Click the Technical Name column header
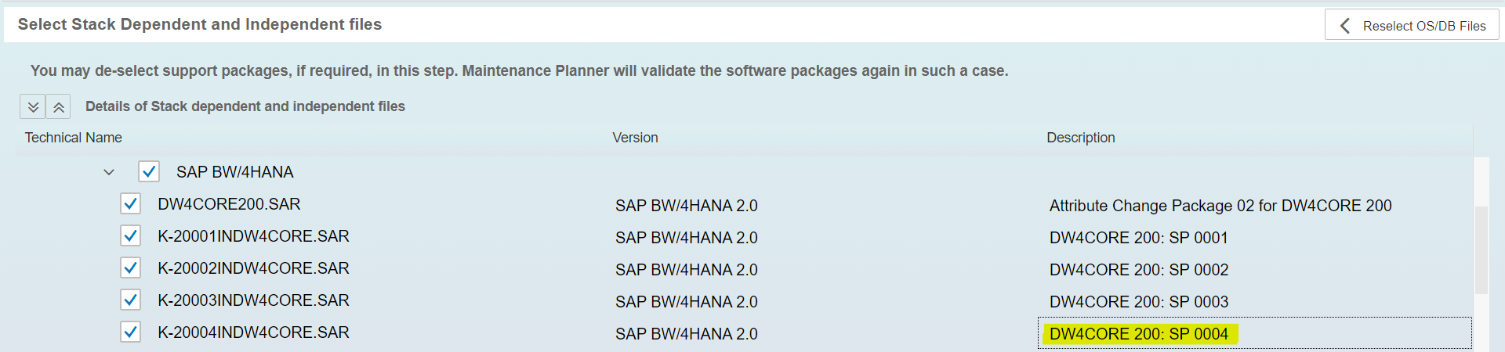 click(x=74, y=138)
